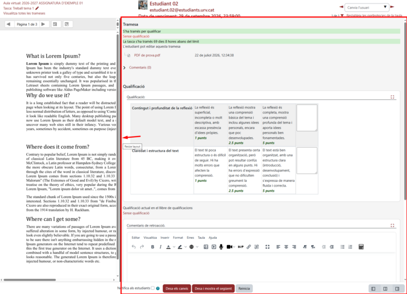
Task: Insert an image in the feedback editor
Action: (206, 247)
